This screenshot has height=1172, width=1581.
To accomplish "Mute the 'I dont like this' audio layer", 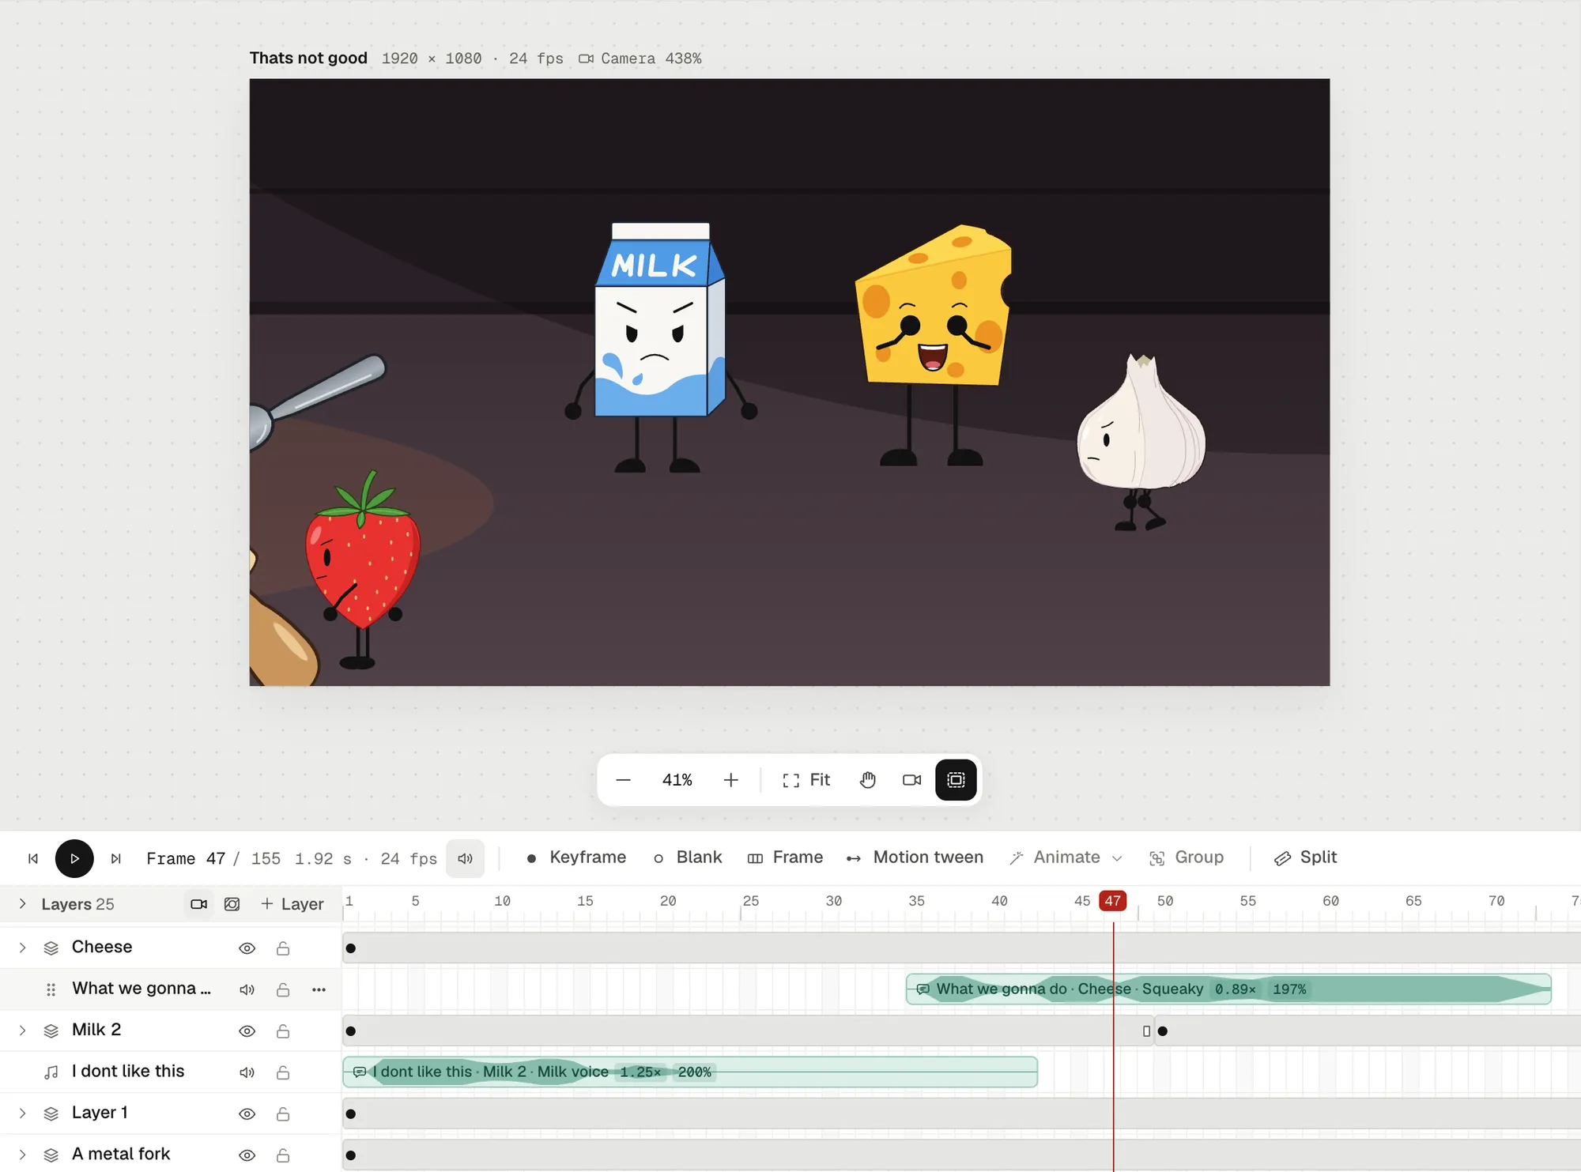I will coord(247,1072).
